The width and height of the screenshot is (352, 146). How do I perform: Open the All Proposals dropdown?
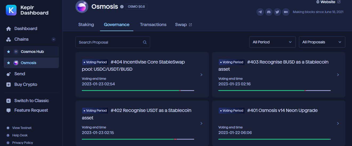click(322, 42)
